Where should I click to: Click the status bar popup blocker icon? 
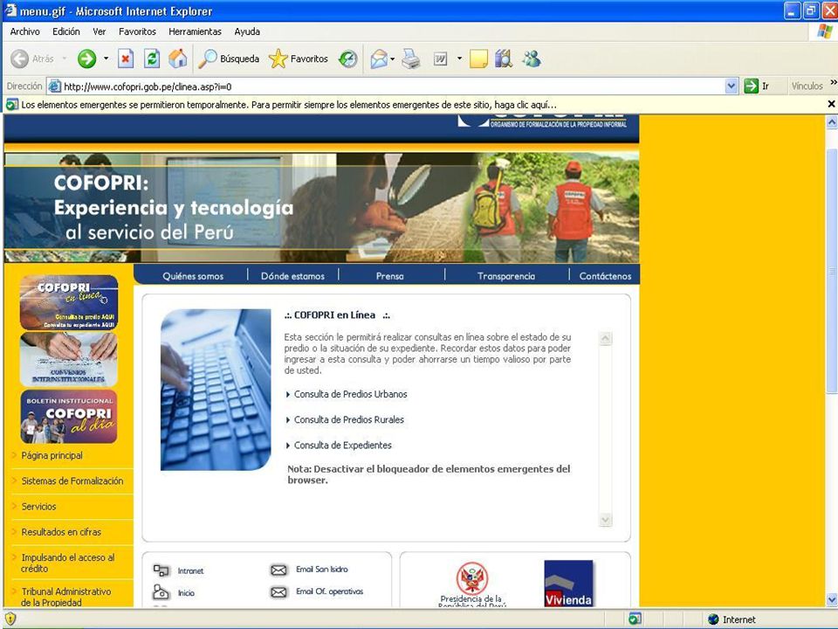(x=635, y=619)
